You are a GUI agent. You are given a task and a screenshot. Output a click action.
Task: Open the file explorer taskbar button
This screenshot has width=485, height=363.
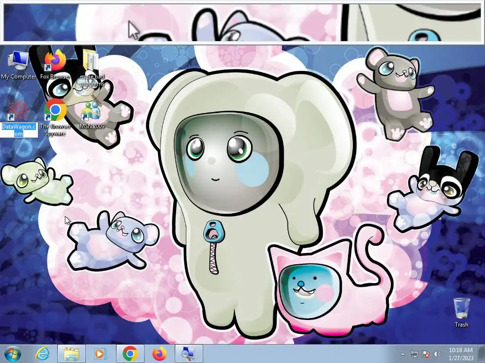(x=71, y=354)
